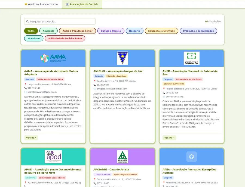
Task: Click the APOIARTE Casa do Artista logo
Action: click(122, 157)
